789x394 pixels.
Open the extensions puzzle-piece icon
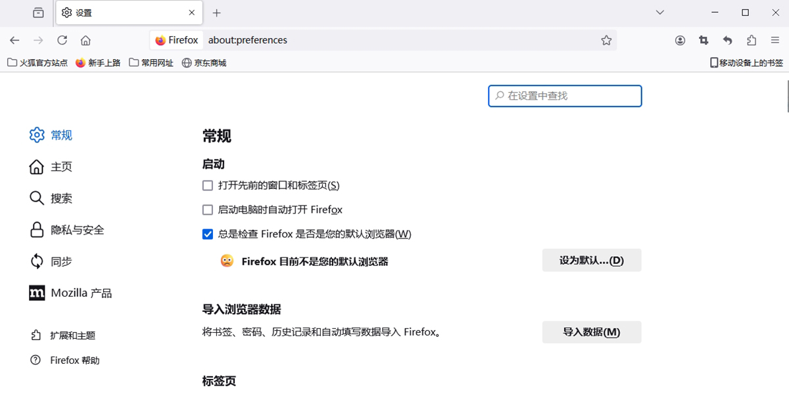pos(752,40)
